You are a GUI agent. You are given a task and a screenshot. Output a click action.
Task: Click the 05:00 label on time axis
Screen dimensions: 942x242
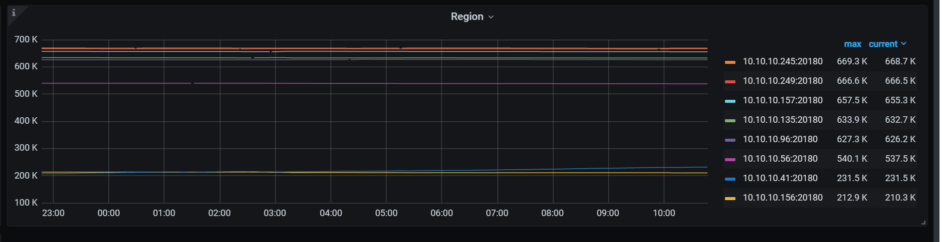pos(386,213)
